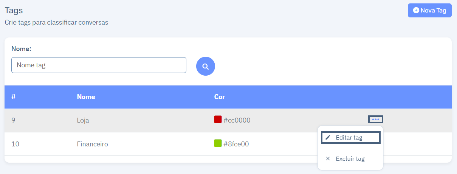Click the row number 9 cell

(x=13, y=120)
